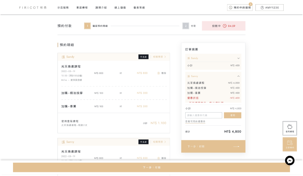303x176 pixels.
Task: Open 護理介紹 menu
Action: (x=101, y=8)
